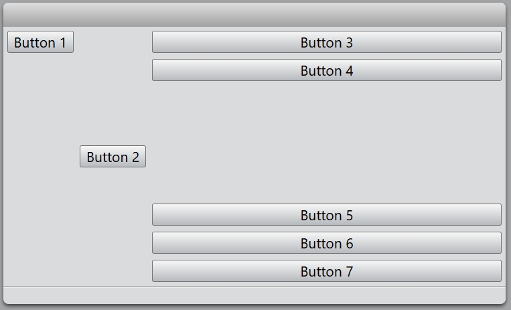The image size is (511, 310).
Task: Select Button 4
Action: (x=326, y=70)
